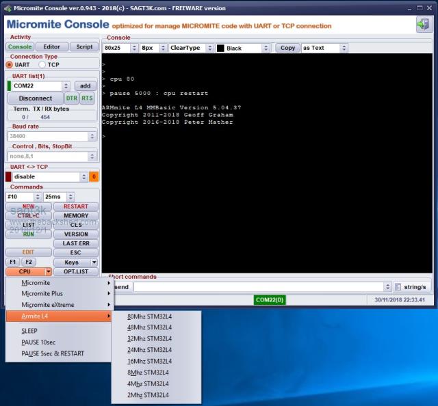Click the orange 0 indicator beside disable
This screenshot has width=438, height=406.
coord(94,176)
